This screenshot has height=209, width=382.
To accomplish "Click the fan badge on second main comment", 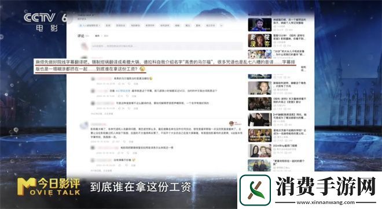I will coord(236,124).
